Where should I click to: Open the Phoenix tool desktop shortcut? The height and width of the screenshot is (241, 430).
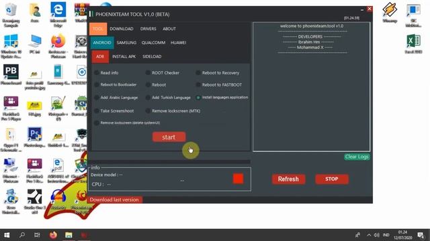82,202
